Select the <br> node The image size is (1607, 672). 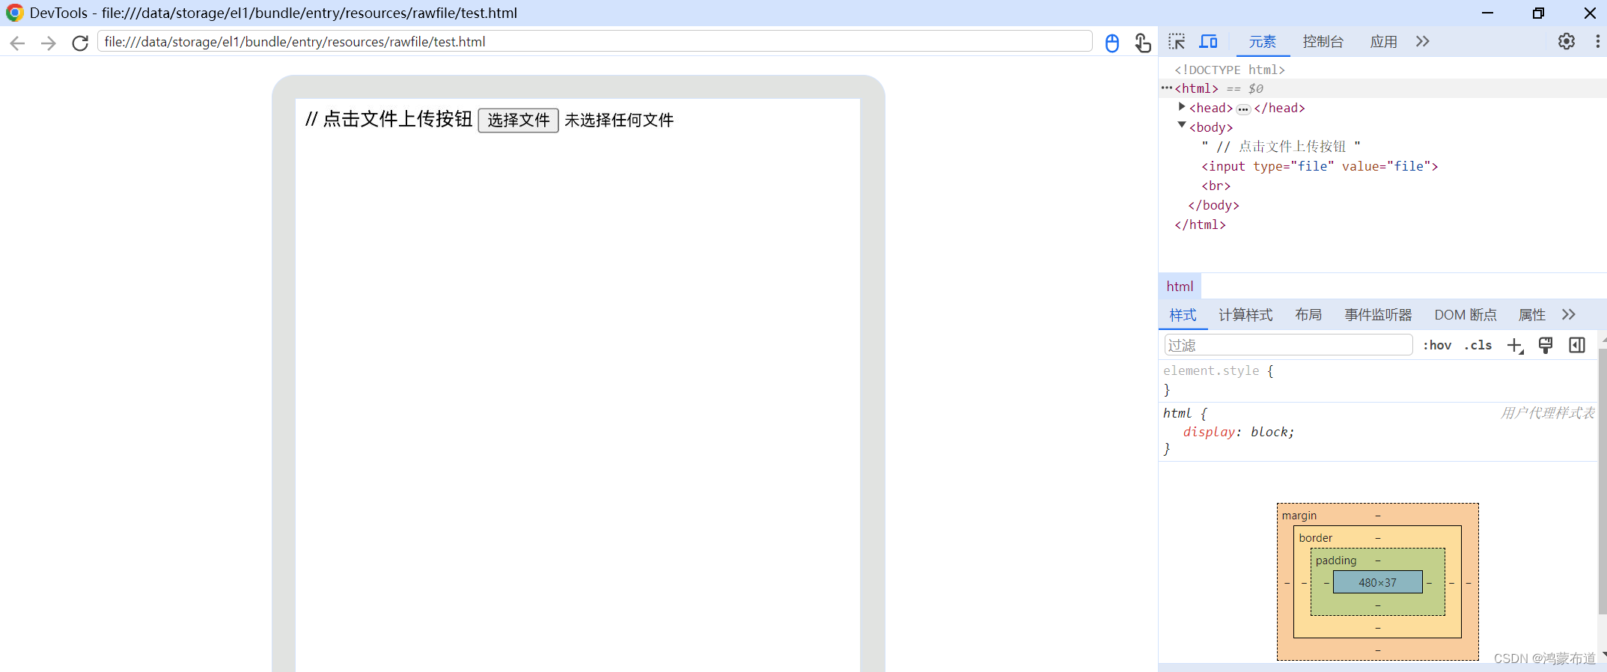[x=1216, y=186]
